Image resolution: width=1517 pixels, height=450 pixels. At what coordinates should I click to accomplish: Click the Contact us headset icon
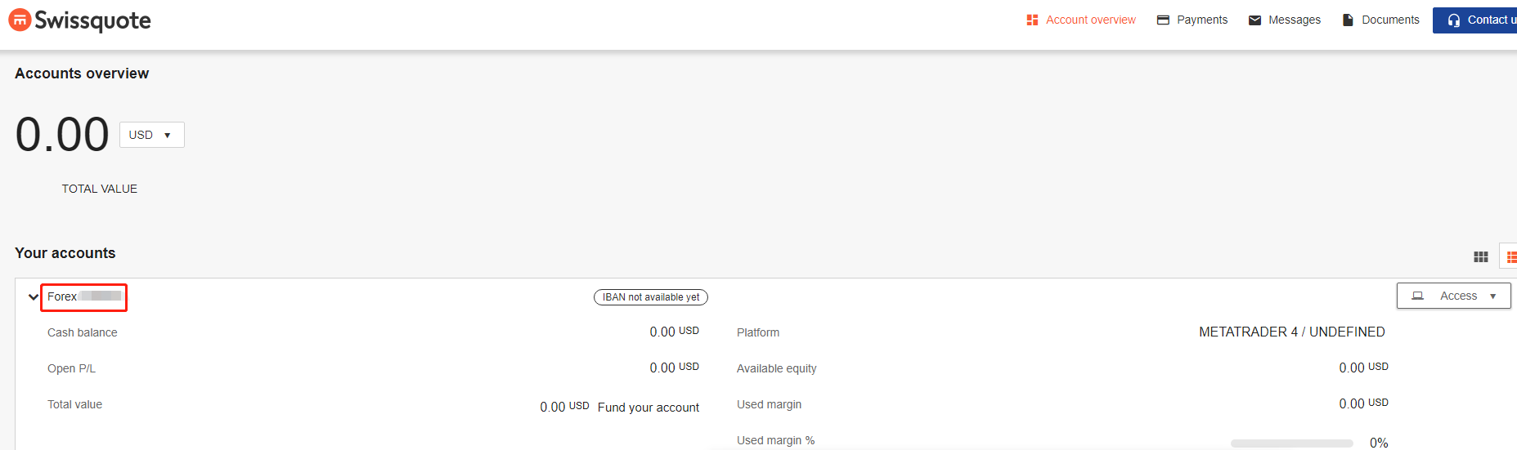pos(1453,20)
